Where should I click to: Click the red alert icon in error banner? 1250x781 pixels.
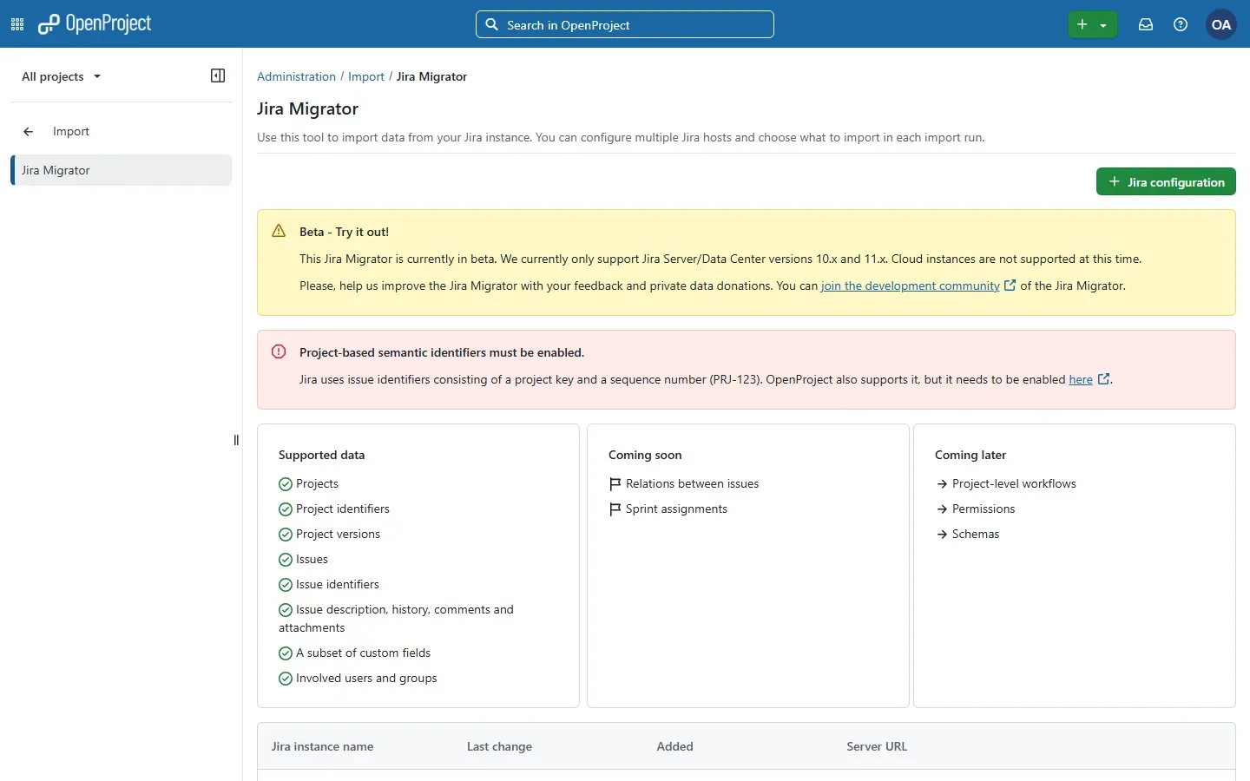pos(279,351)
